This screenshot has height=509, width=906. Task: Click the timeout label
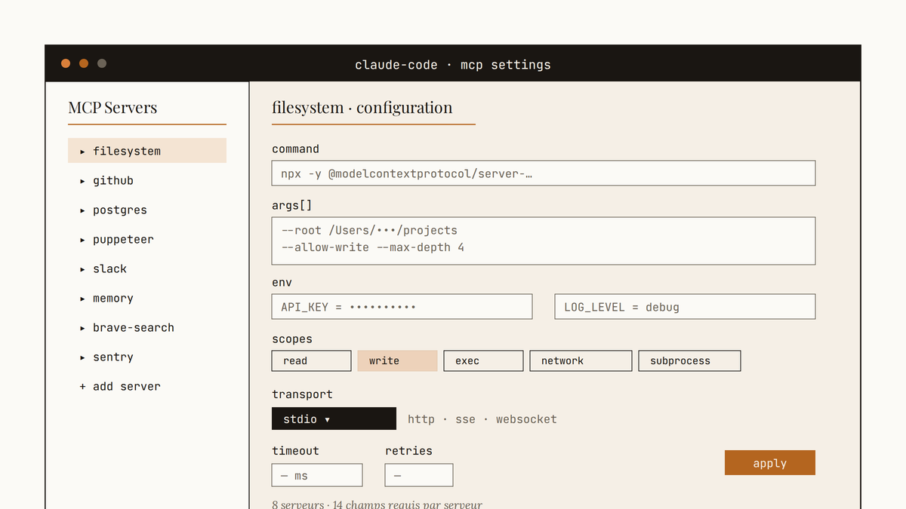pos(295,451)
